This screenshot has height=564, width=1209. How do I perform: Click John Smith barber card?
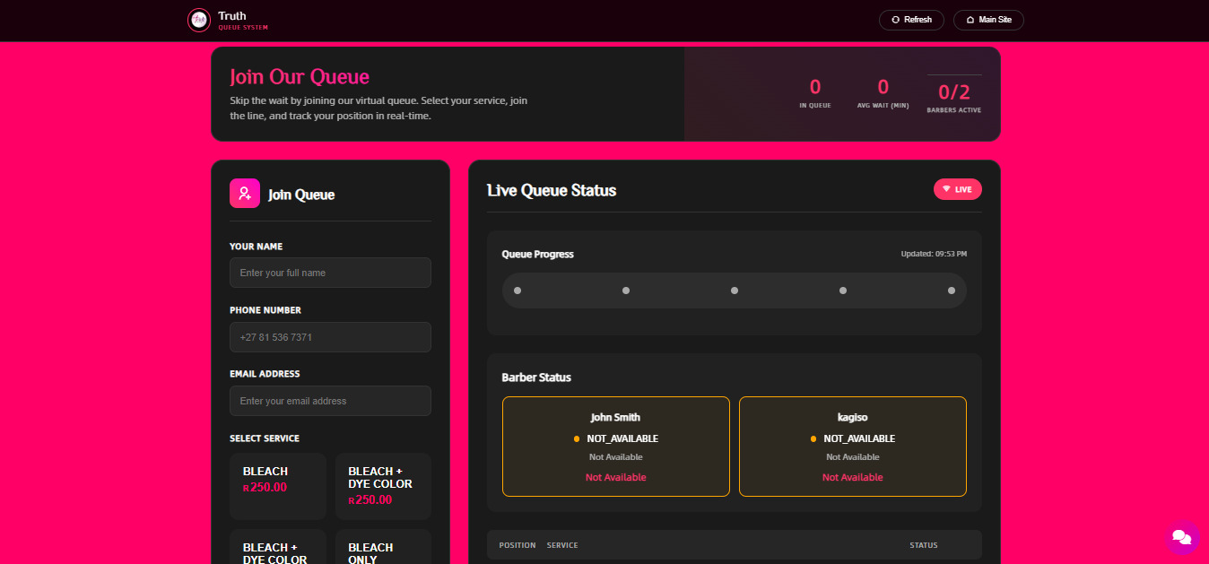[x=615, y=447]
